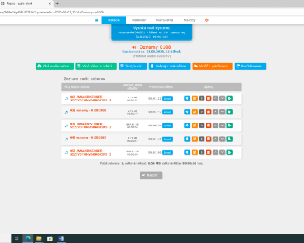Image resolution: width=304 pixels, height=243 pixels.
Task: Click Nahraj z mikrofónu button
Action: tap(170, 66)
